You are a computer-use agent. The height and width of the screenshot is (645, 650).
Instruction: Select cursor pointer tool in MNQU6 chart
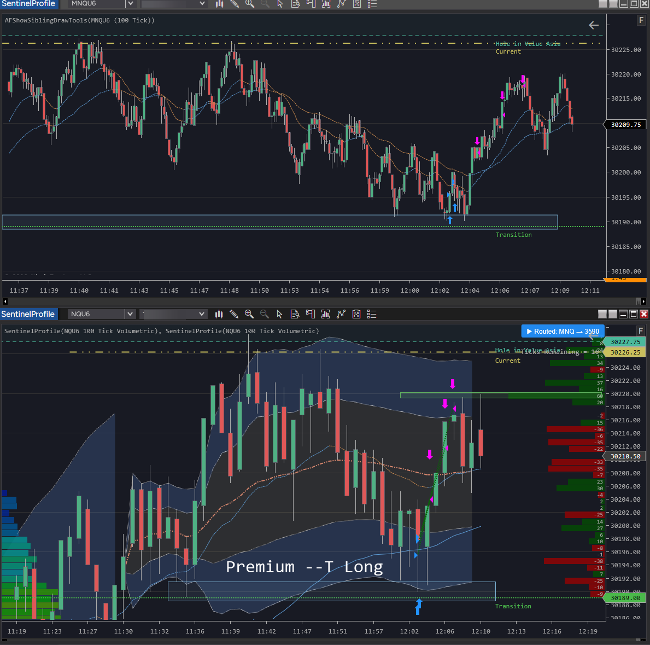(x=280, y=4)
